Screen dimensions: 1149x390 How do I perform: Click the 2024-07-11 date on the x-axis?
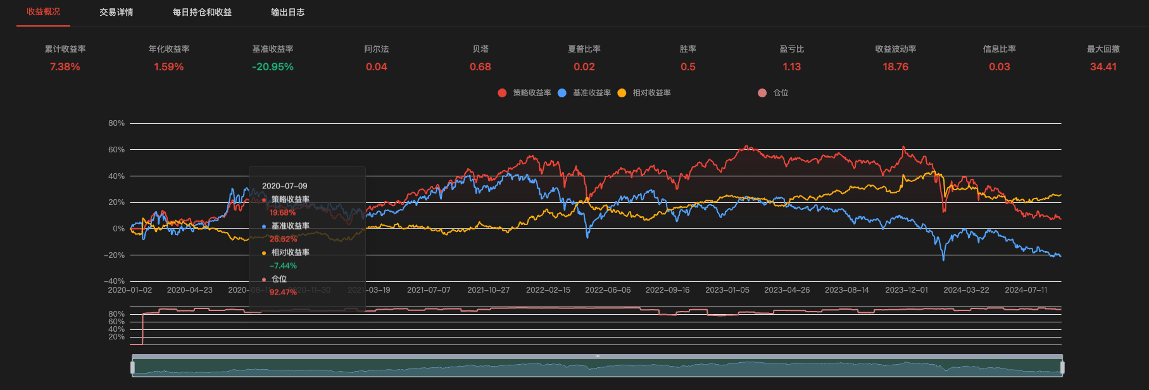click(1026, 290)
